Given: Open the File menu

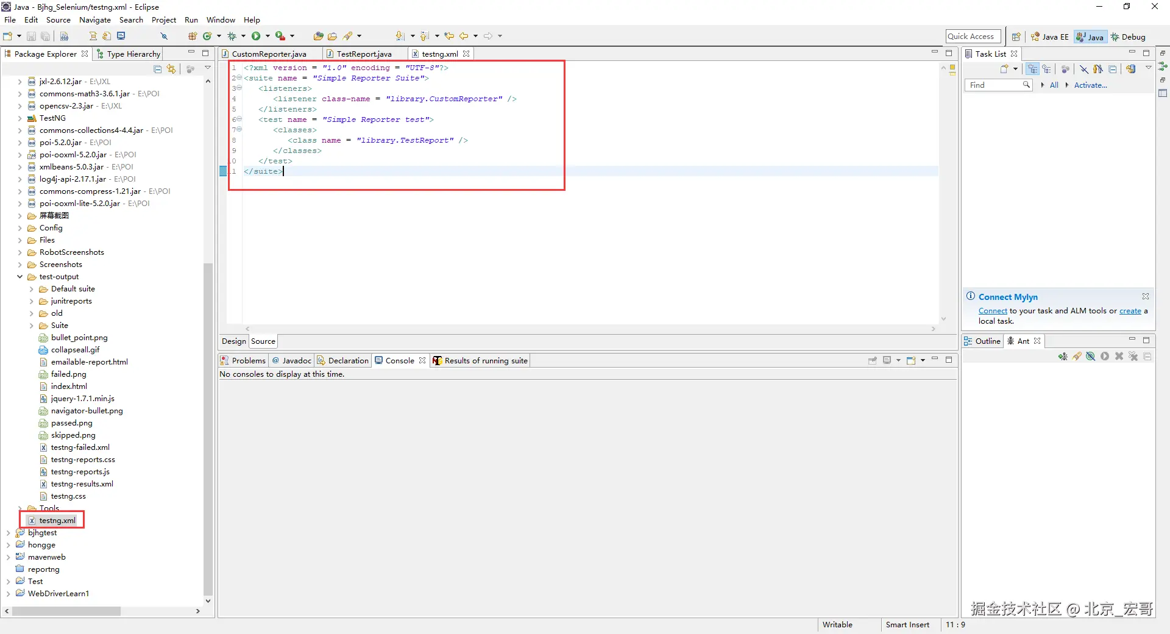Looking at the screenshot, I should [10, 20].
